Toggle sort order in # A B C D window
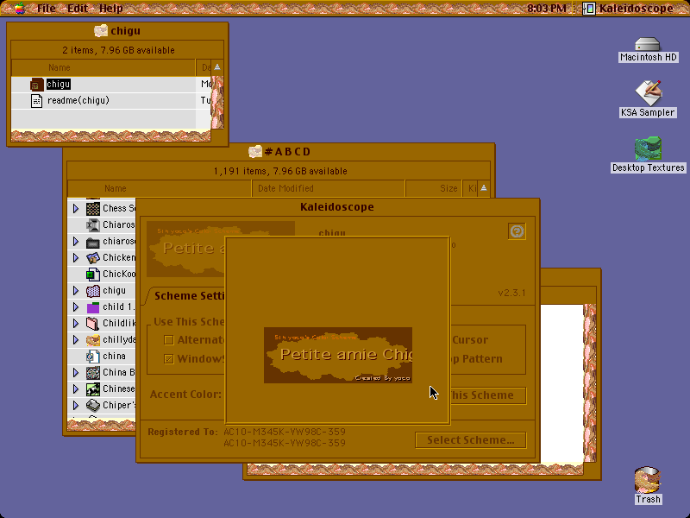The height and width of the screenshot is (518, 690). point(484,188)
